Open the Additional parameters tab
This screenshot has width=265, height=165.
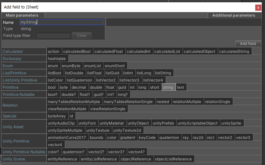click(234, 15)
